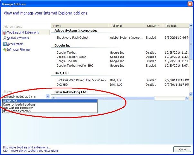Click Shockwave Flash Object's 3/30/2011 file date

tap(177, 38)
